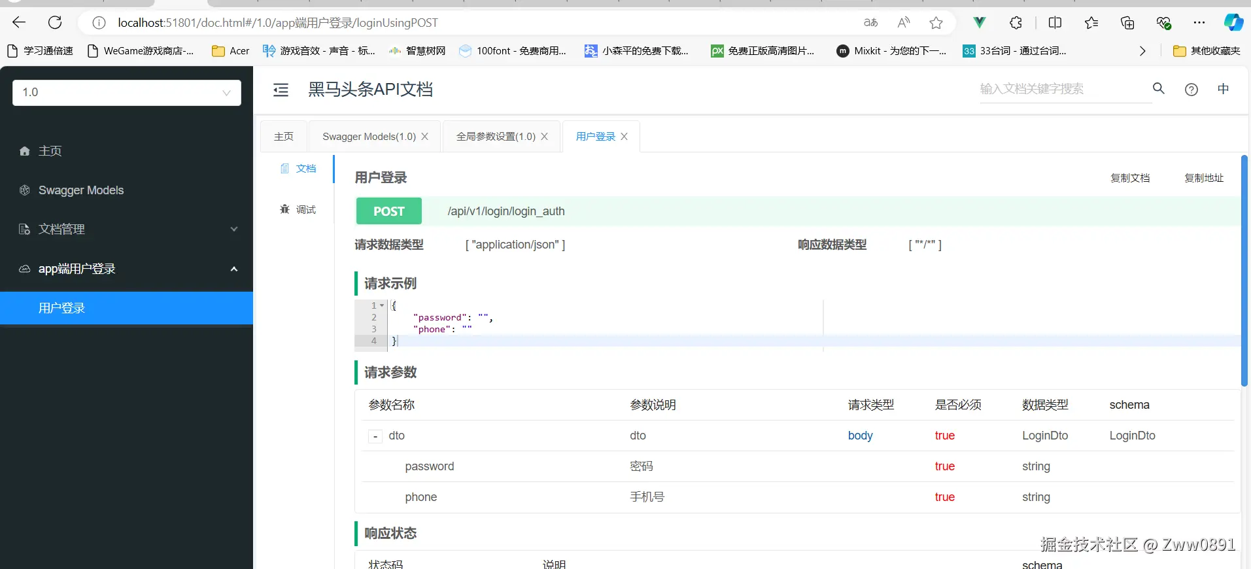This screenshot has height=569, width=1251.
Task: Expand the 文档管理 chevron
Action: pos(234,230)
